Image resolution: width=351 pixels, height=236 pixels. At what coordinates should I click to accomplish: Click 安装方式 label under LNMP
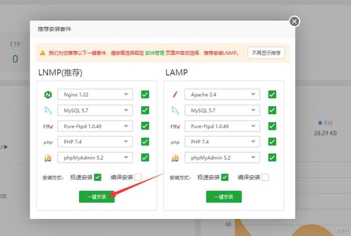tap(53, 178)
